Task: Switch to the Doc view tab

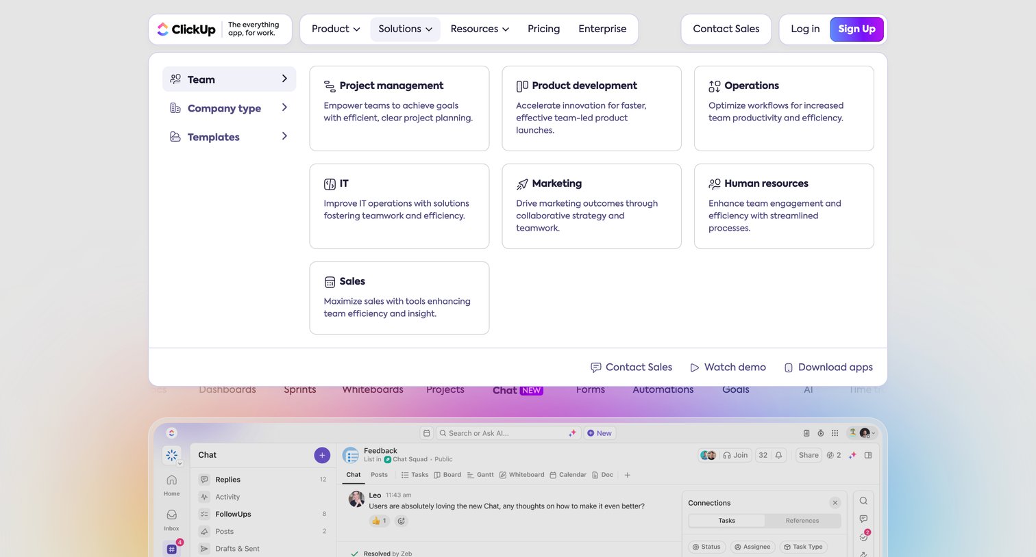Action: coord(602,475)
